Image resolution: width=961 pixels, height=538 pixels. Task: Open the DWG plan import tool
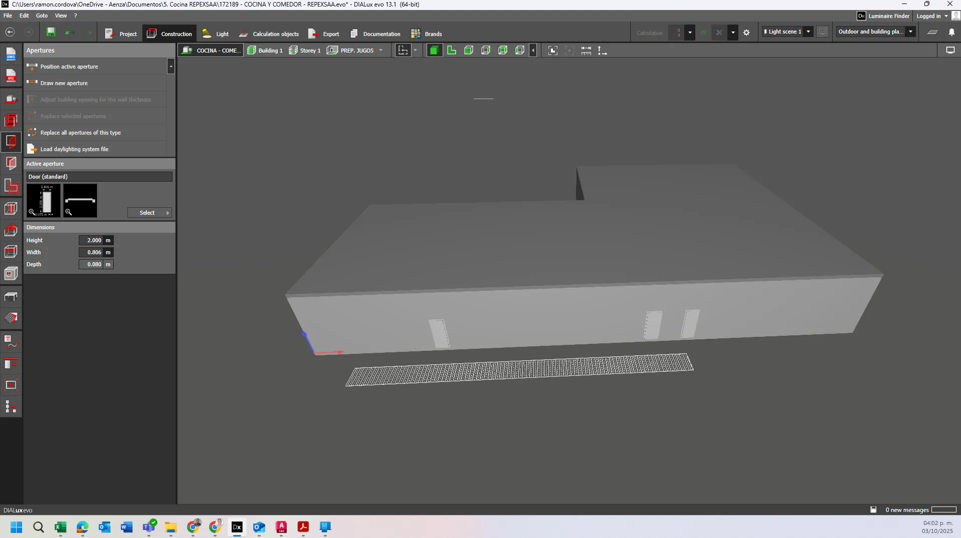pos(11,54)
